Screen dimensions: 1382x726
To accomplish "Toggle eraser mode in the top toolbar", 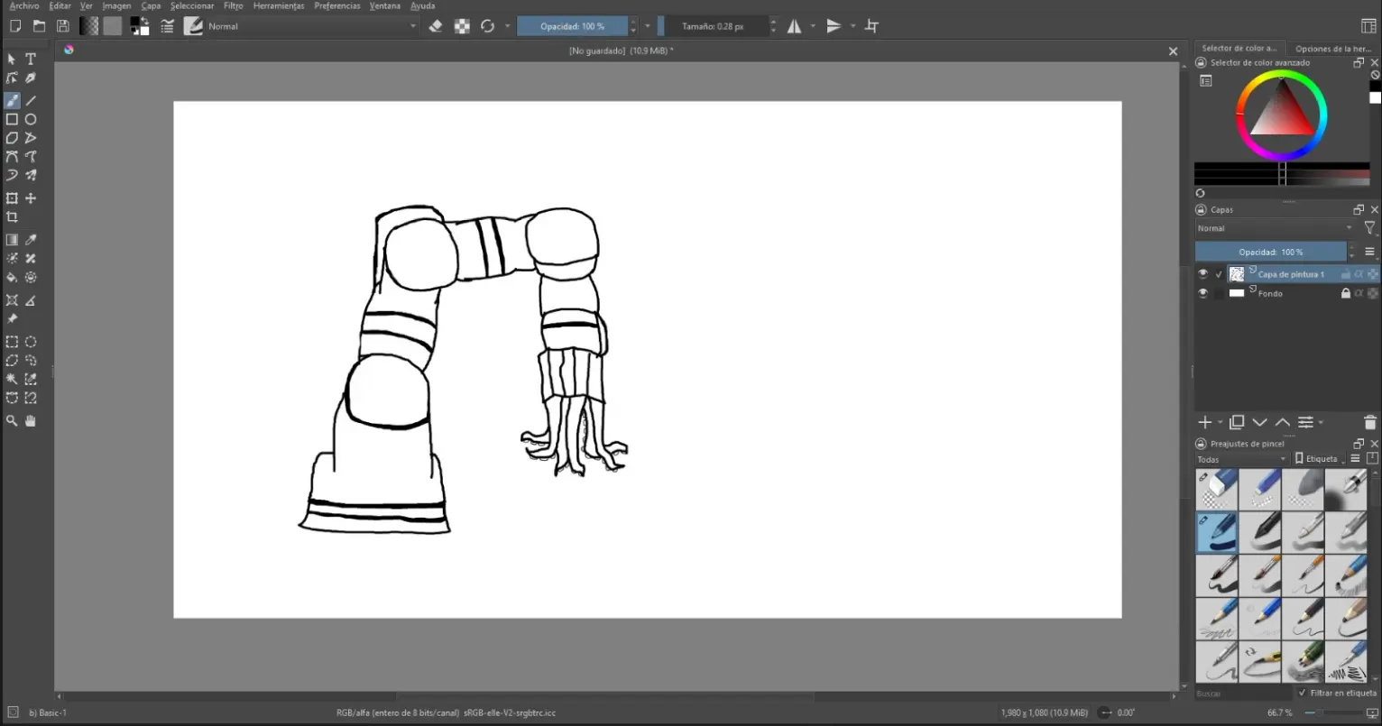I will (x=434, y=26).
